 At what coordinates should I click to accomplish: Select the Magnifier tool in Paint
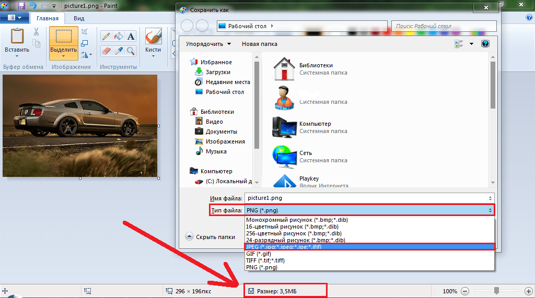(x=131, y=51)
